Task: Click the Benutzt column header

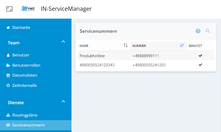Action: tap(195, 46)
